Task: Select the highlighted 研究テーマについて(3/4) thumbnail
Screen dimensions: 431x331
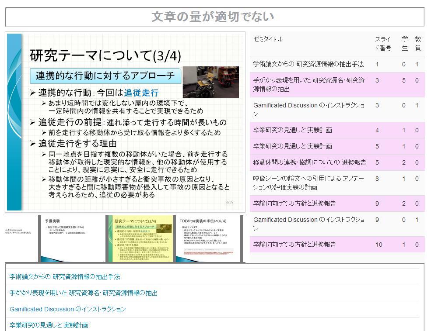Action: [141, 238]
